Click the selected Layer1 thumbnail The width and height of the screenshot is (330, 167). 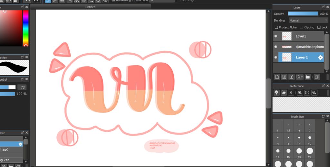click(286, 57)
